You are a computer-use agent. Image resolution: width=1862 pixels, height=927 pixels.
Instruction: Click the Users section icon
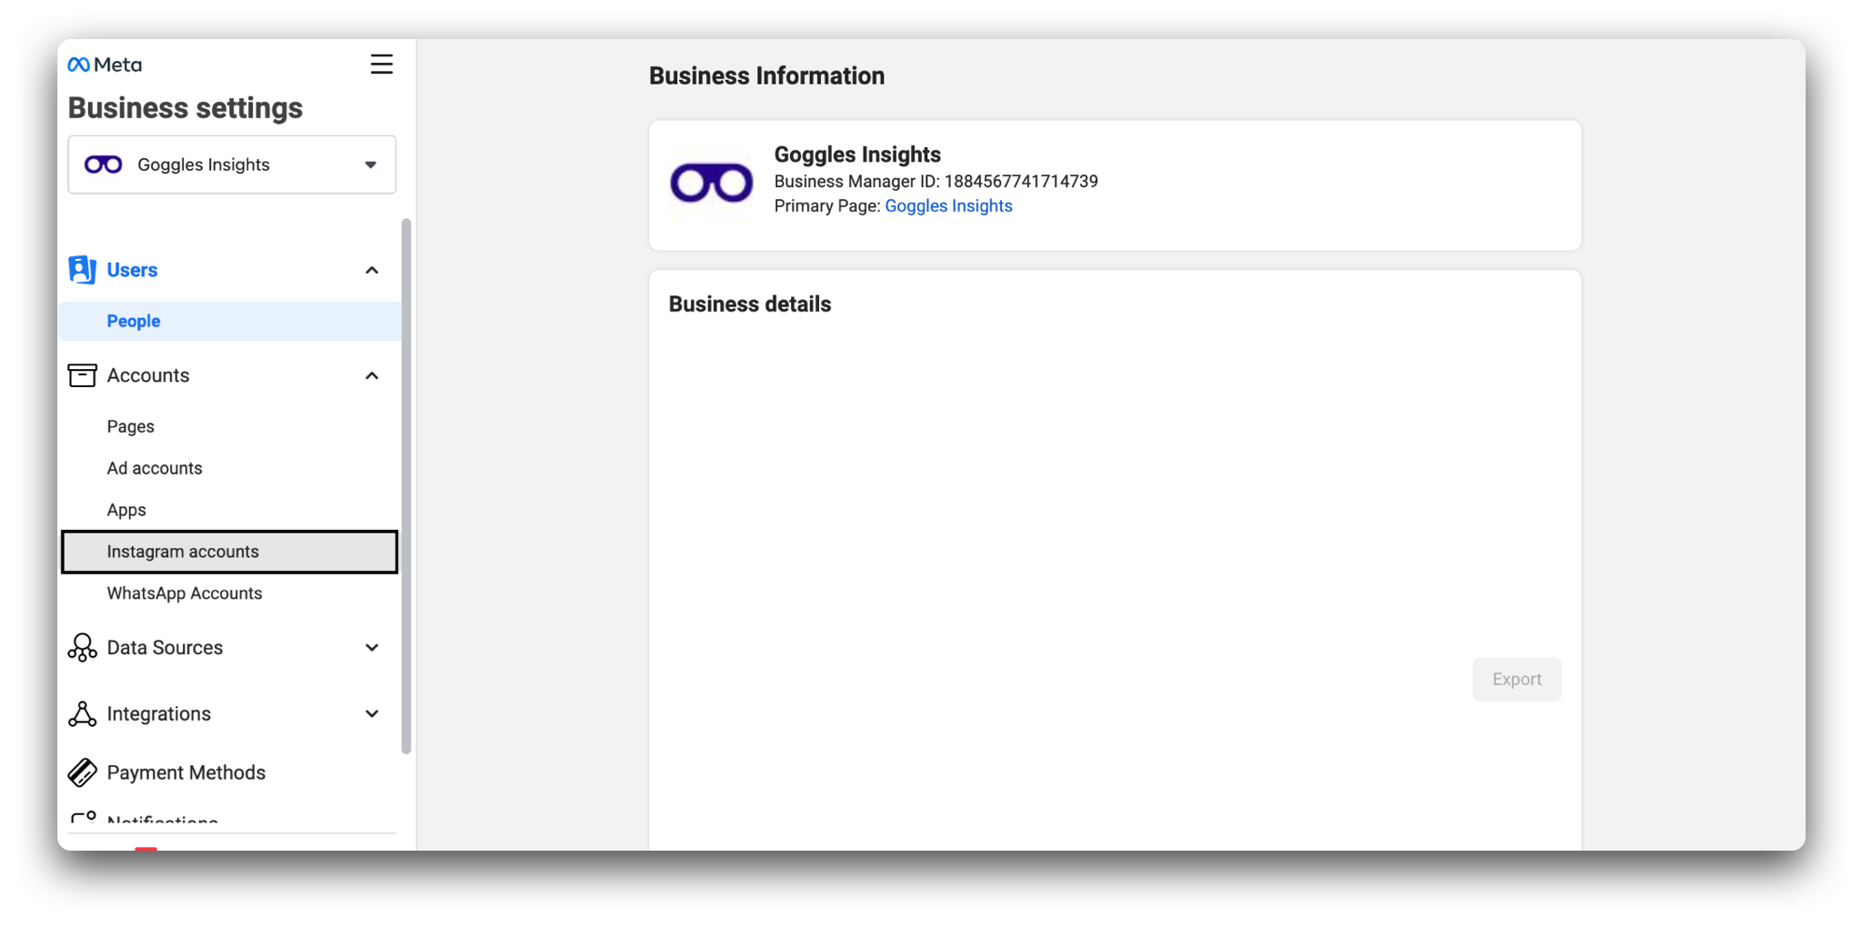pos(82,270)
